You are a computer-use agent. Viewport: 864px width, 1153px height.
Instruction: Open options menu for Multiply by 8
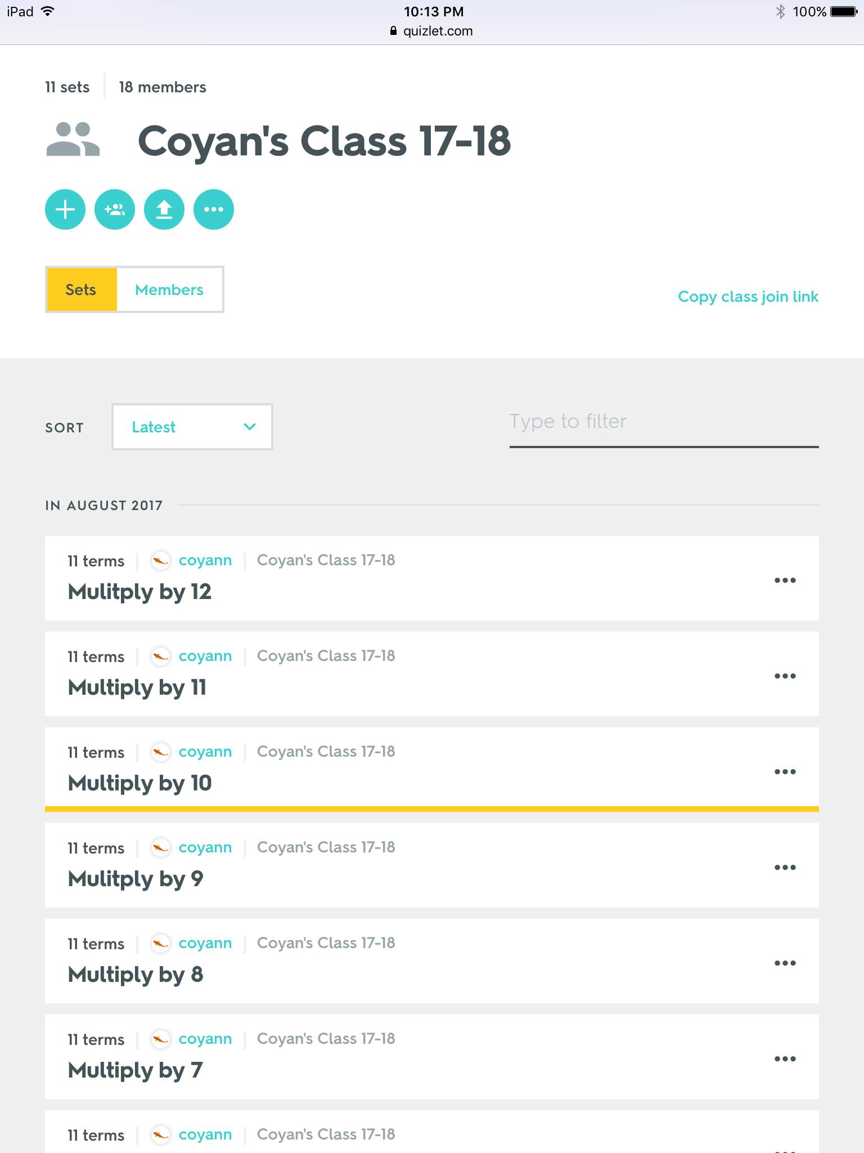(785, 963)
